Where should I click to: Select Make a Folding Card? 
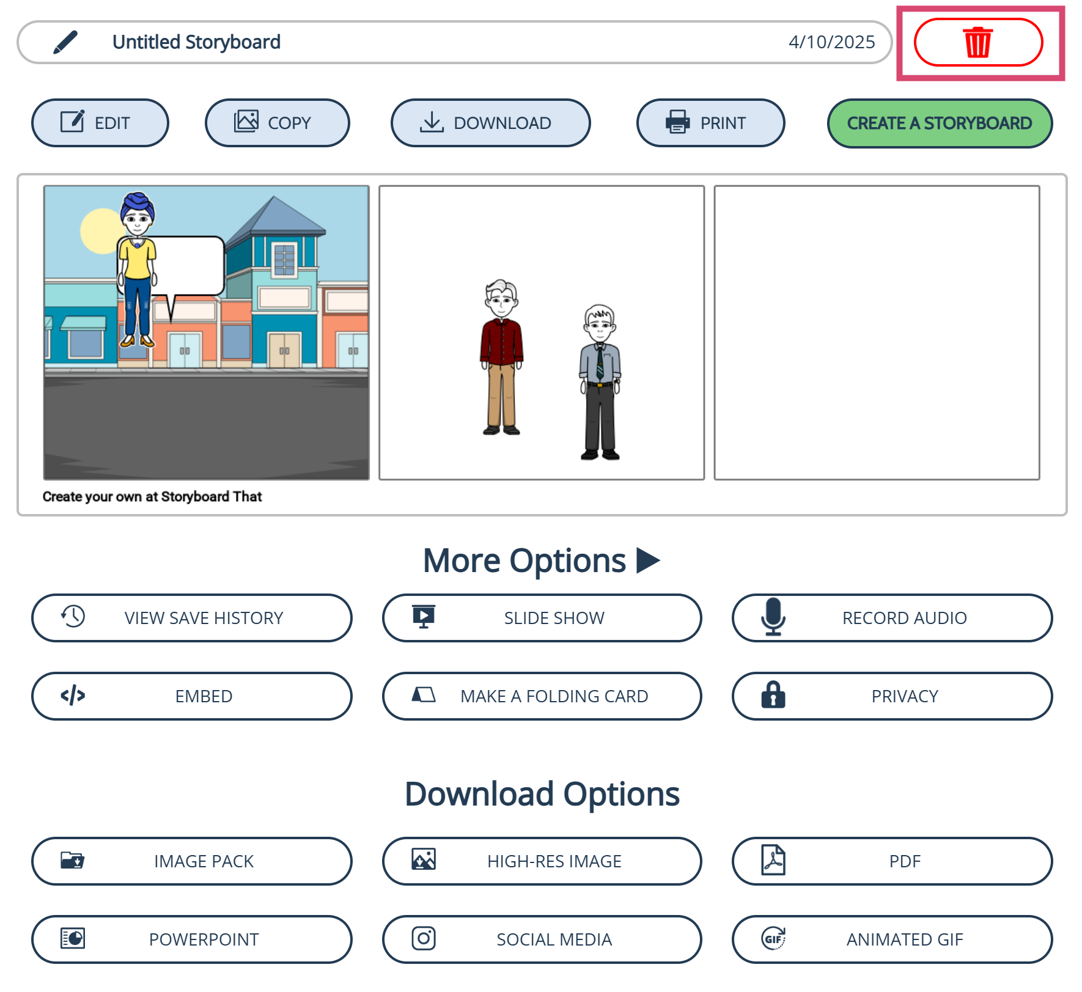pyautogui.click(x=542, y=696)
